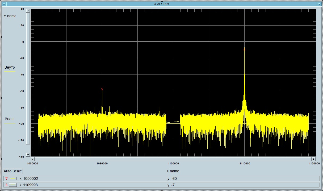
Task: Maximize the X vs Y Plot window
Action: pos(319,4)
